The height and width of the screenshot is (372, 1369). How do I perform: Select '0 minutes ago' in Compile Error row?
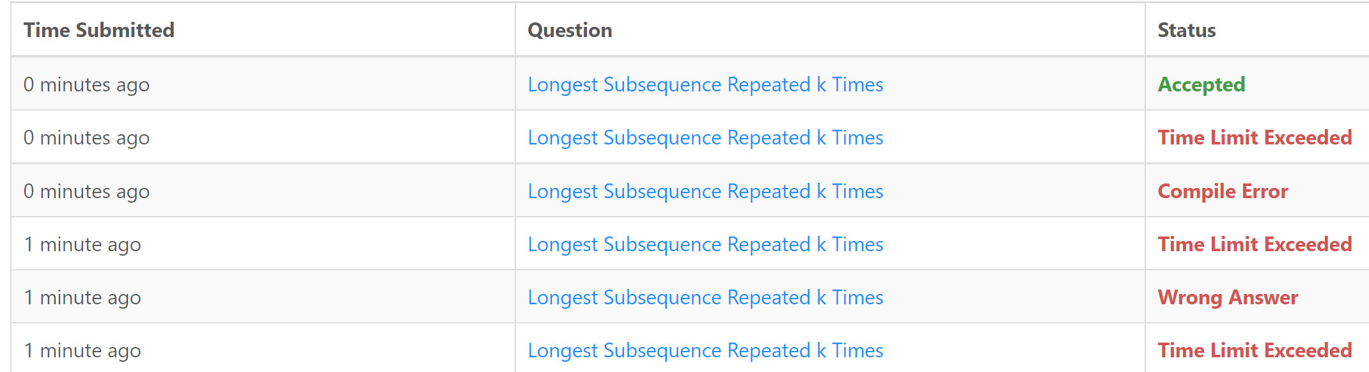(x=86, y=191)
